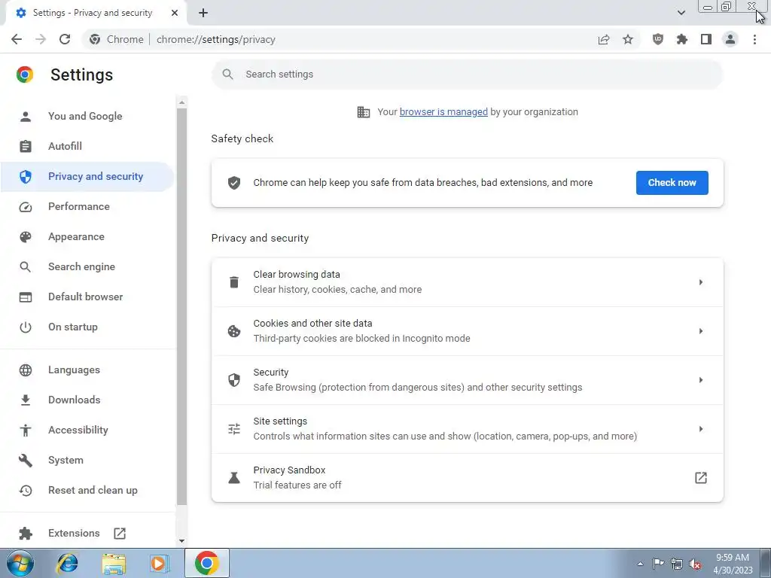This screenshot has height=578, width=771.
Task: Click the sliders icon beside Site settings
Action: pos(234,429)
